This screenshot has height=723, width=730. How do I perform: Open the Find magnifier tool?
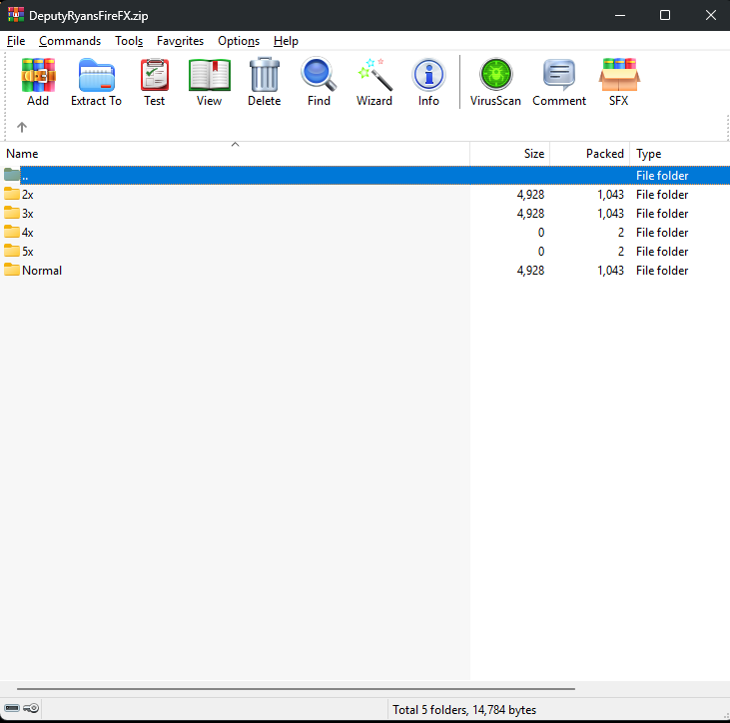click(319, 82)
